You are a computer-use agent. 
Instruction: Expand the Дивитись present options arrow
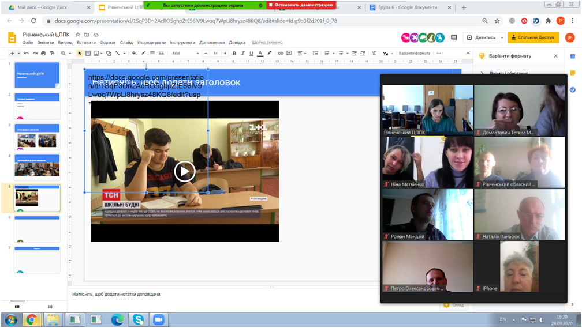[x=502, y=37]
